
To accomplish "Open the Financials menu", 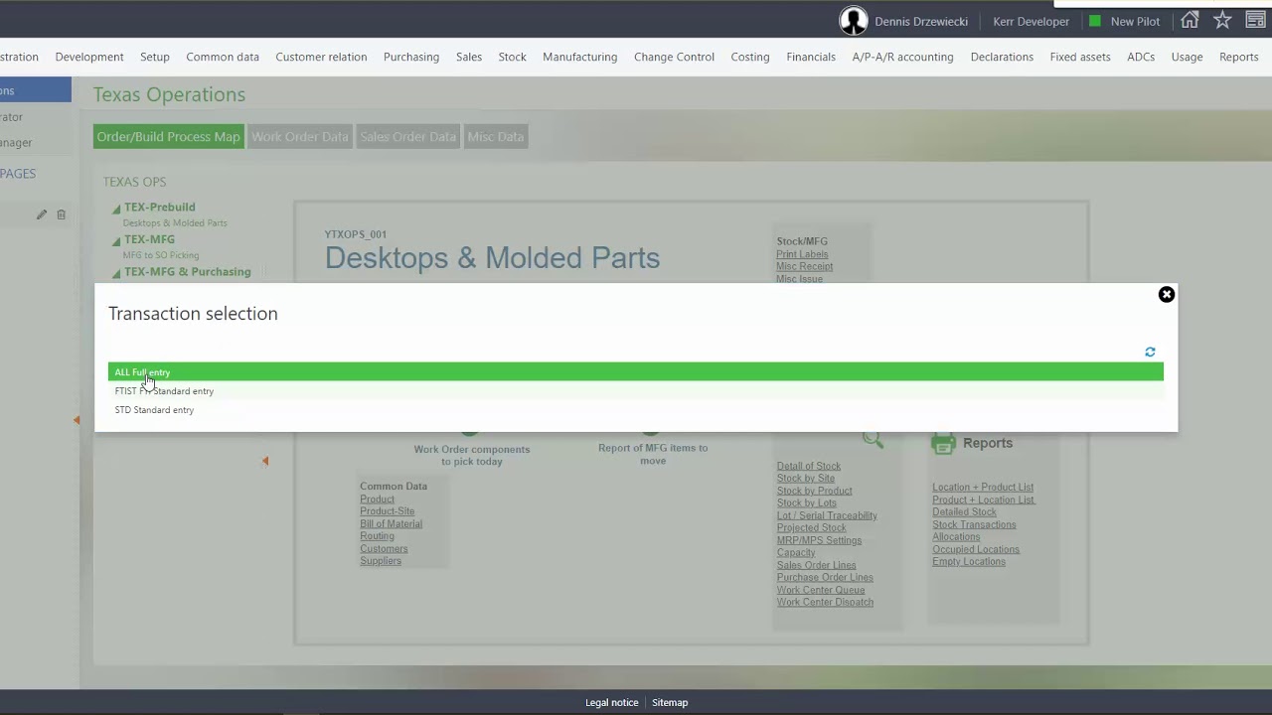I will point(811,57).
